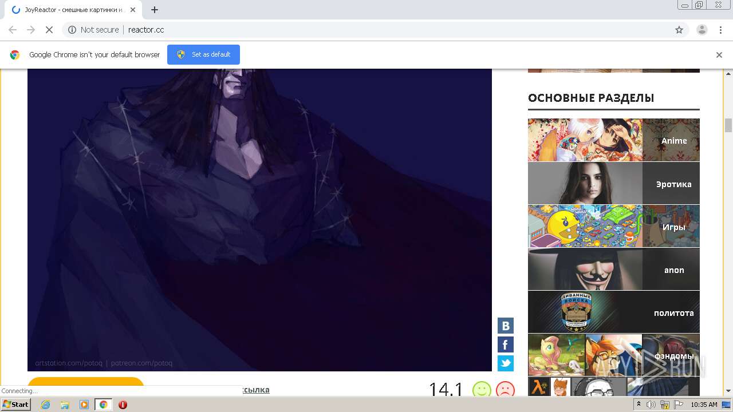Image resolution: width=733 pixels, height=412 pixels.
Task: Stop loading the page
Action: [x=49, y=30]
